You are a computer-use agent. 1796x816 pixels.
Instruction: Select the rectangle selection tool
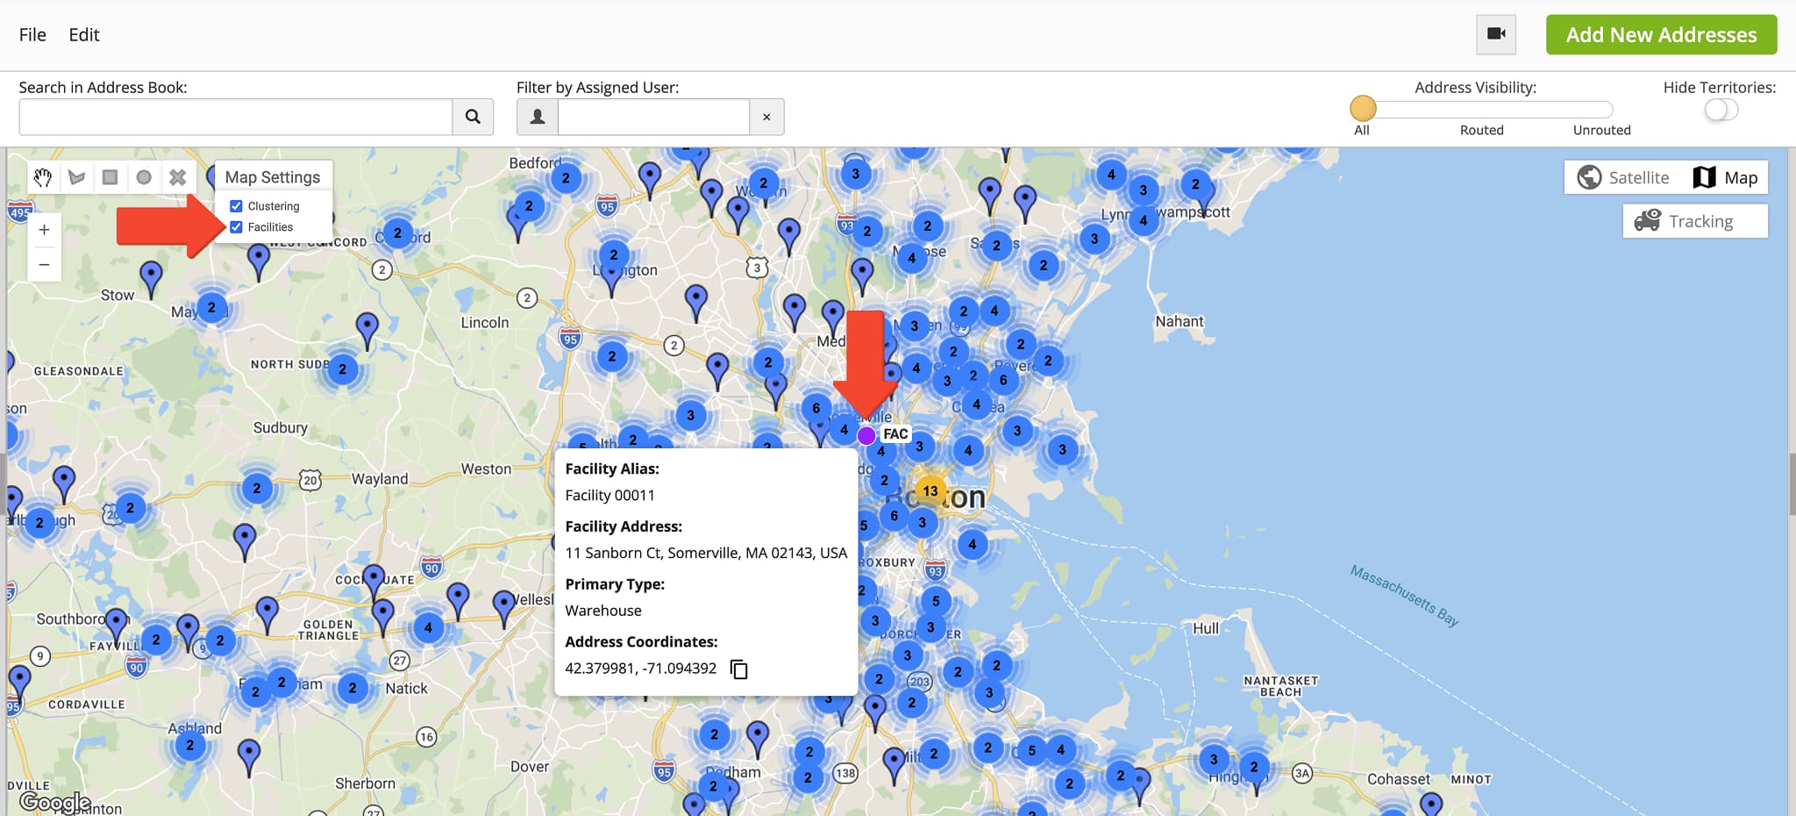(110, 176)
